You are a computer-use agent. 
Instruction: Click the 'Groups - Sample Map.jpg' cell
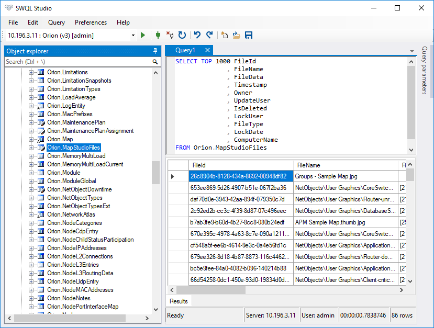click(x=346, y=176)
